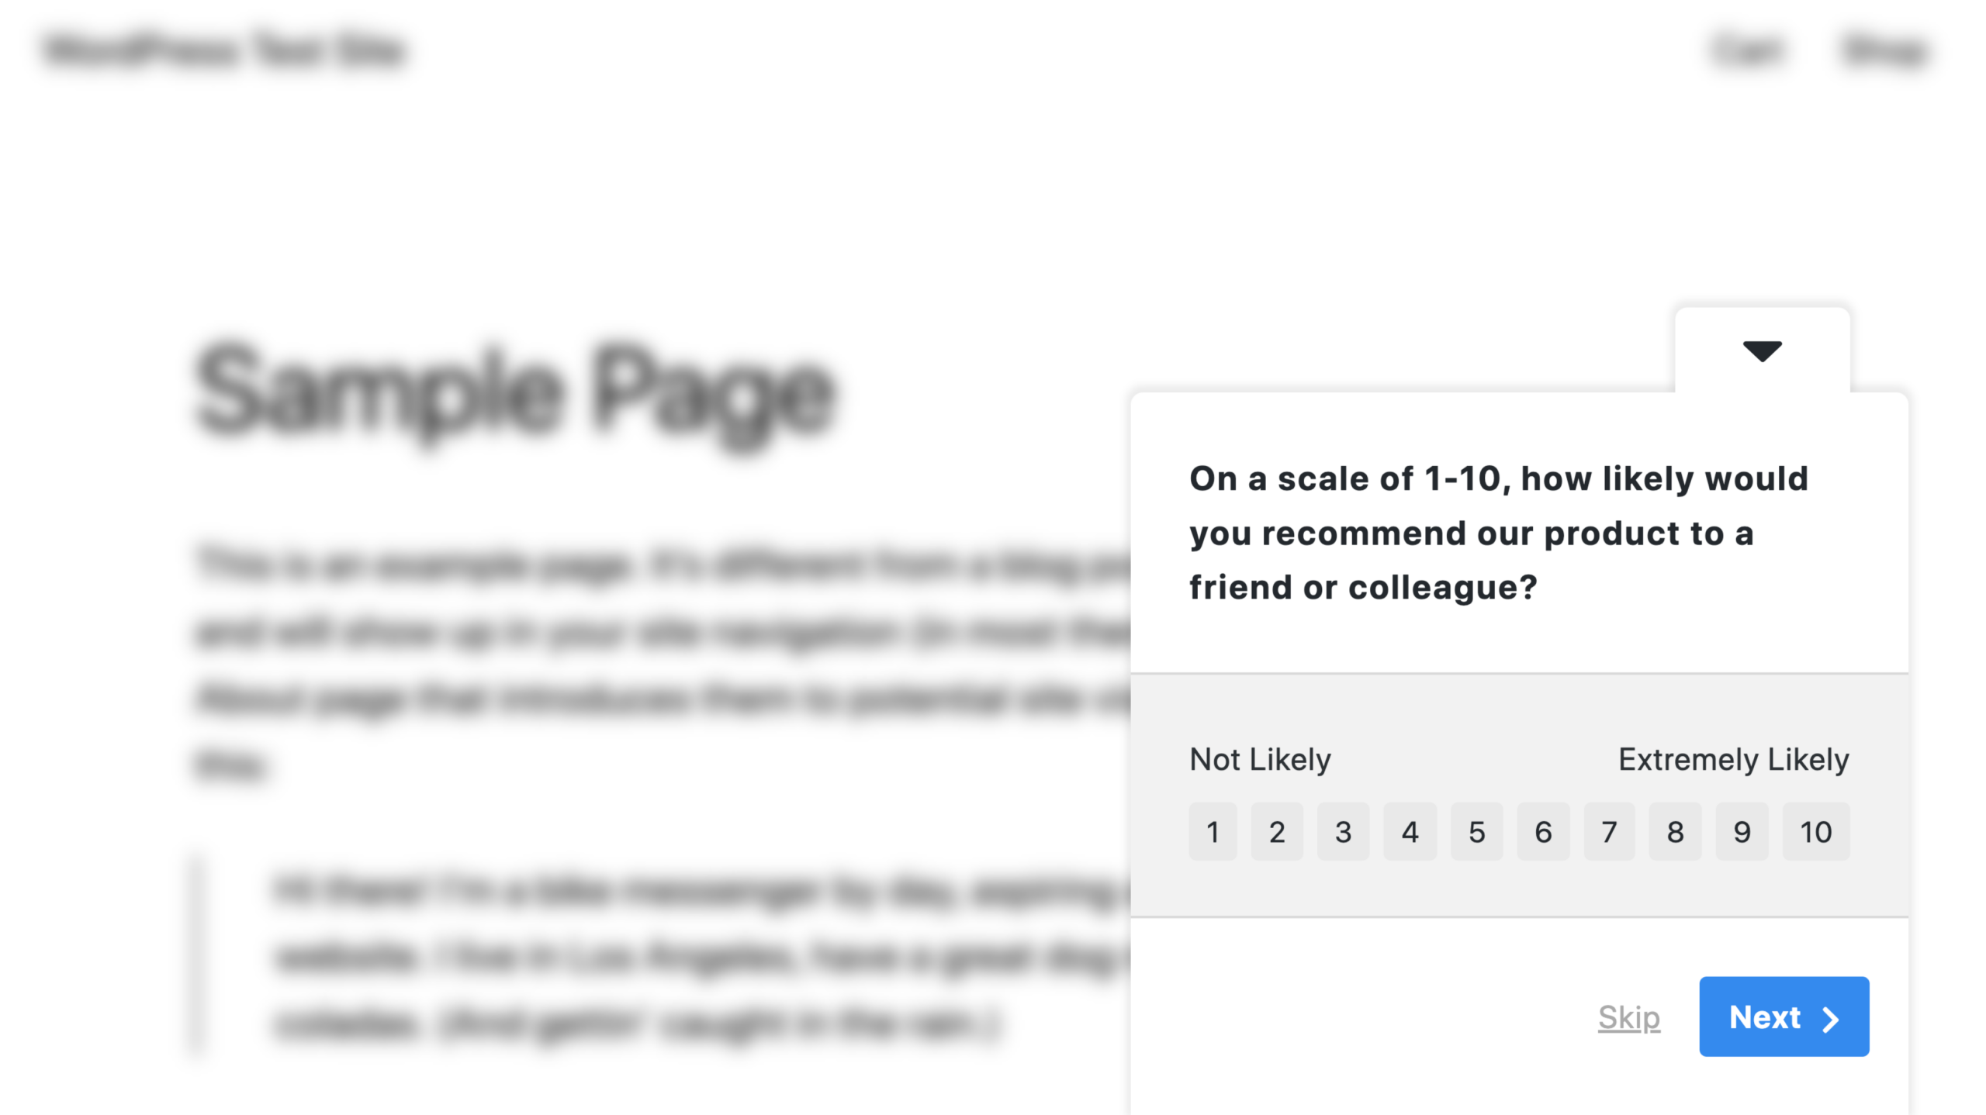Click the WordPress Test Site link
The height and width of the screenshot is (1115, 1986).
(225, 49)
